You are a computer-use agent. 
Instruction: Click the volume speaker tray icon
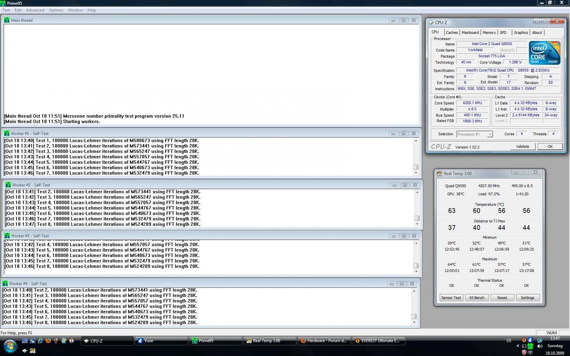(540, 346)
